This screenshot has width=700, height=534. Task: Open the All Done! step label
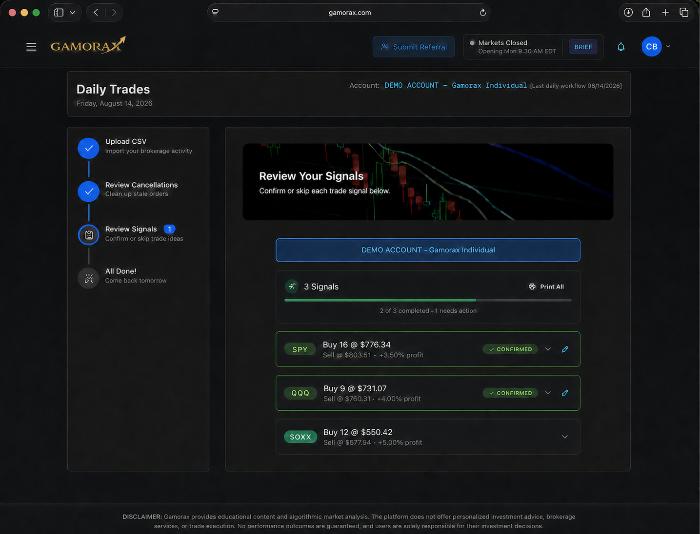(x=121, y=271)
